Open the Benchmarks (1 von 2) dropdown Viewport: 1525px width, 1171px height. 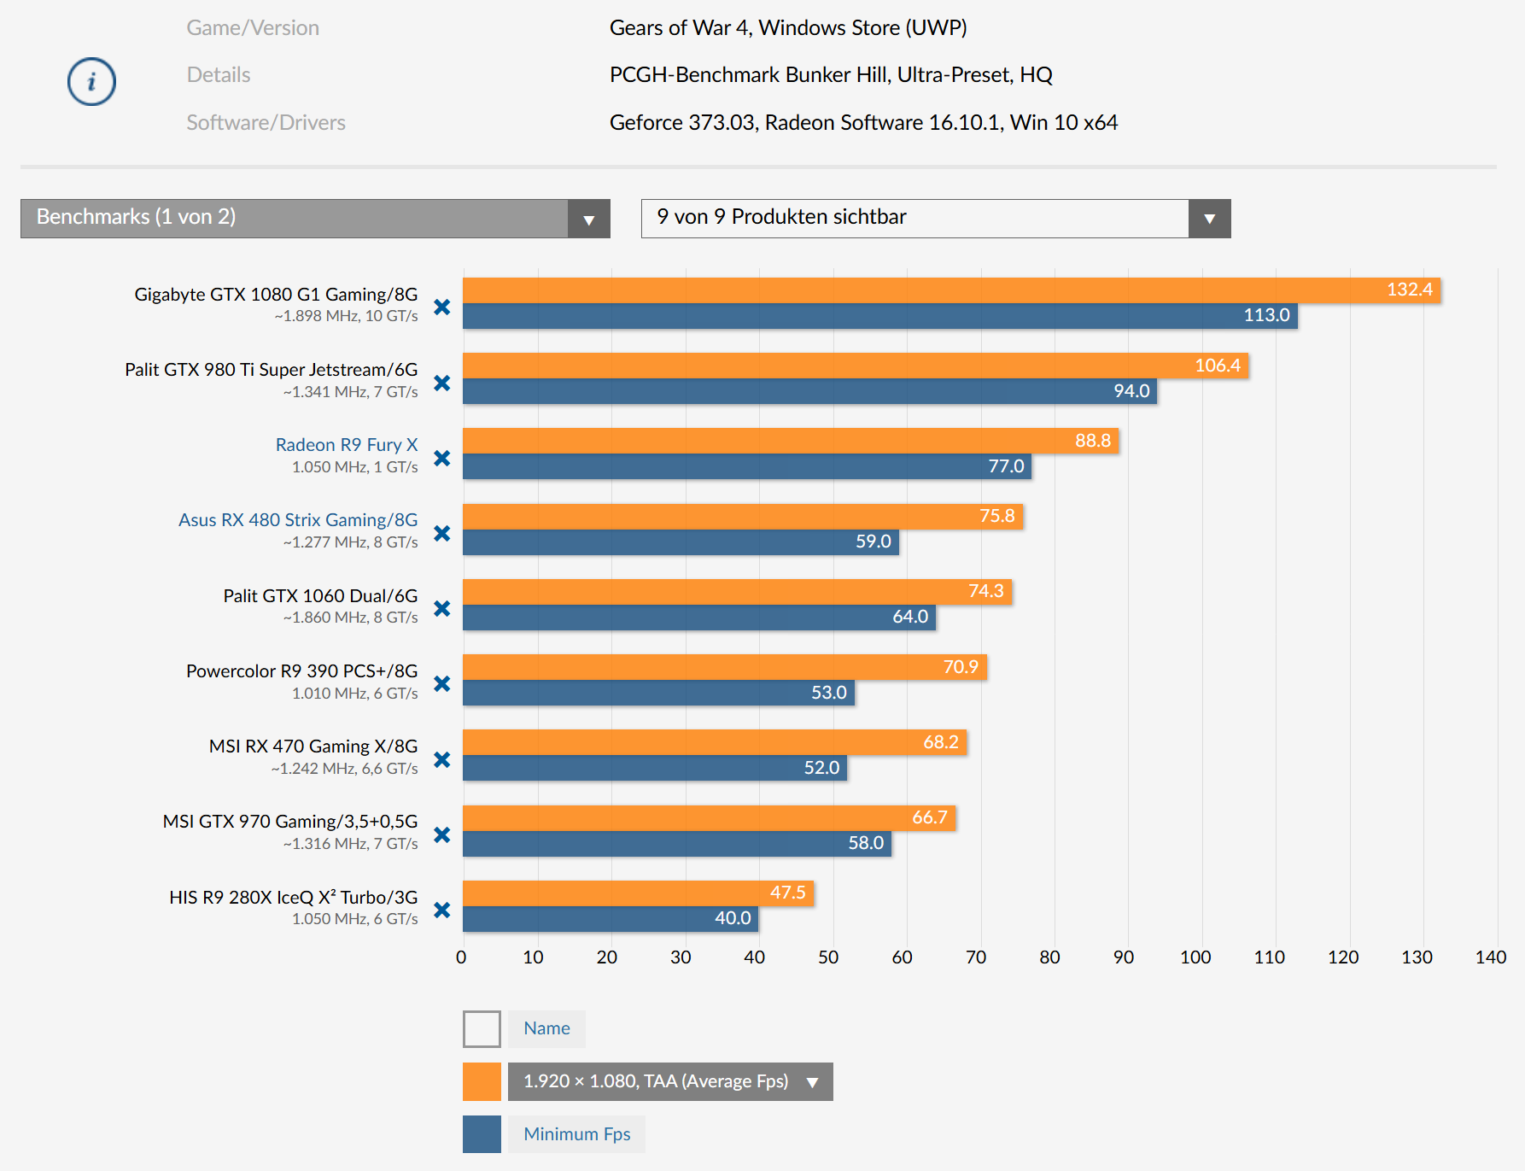(315, 219)
